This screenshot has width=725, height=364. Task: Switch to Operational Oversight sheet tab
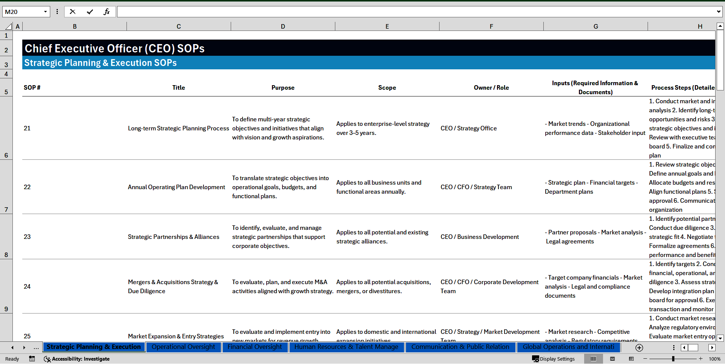184,347
